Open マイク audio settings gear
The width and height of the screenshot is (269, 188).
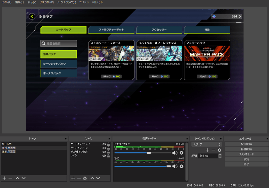pyautogui.click(x=182, y=166)
